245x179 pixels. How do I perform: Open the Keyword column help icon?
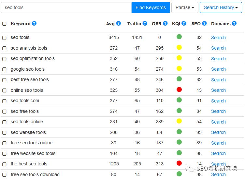click(34, 23)
